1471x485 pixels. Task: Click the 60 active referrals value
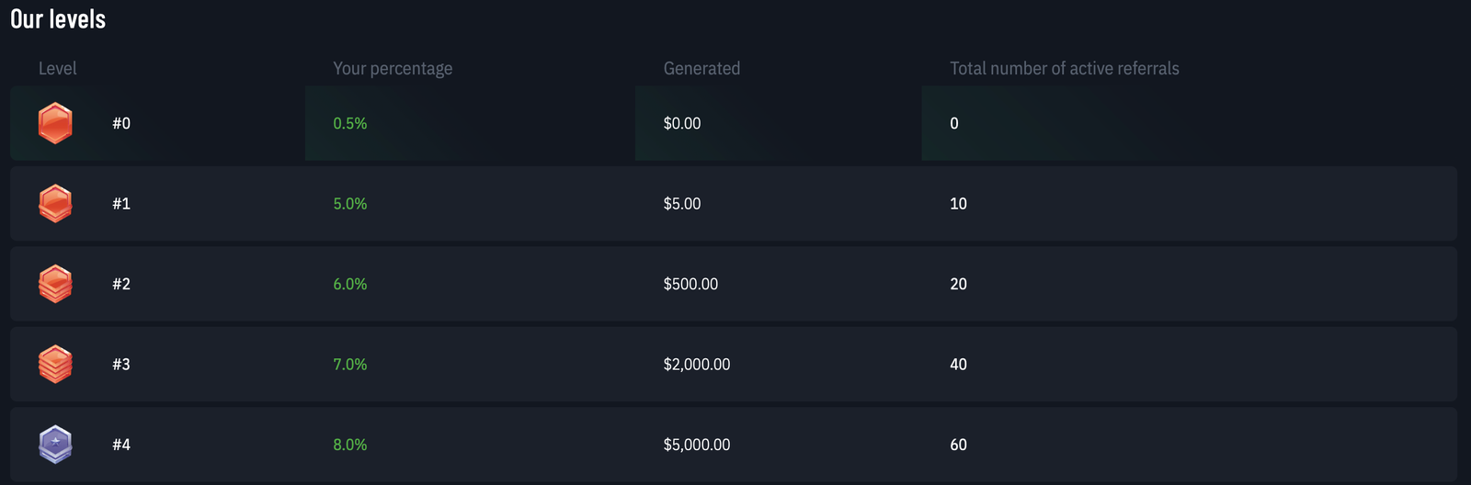pyautogui.click(x=958, y=445)
